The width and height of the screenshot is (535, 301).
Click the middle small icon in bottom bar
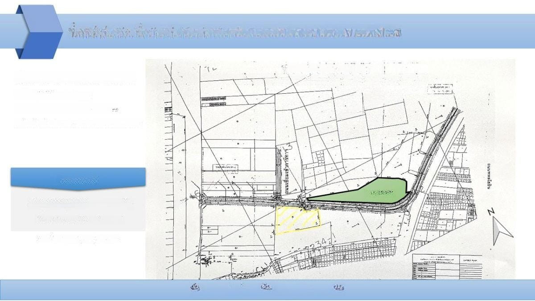coord(266,288)
